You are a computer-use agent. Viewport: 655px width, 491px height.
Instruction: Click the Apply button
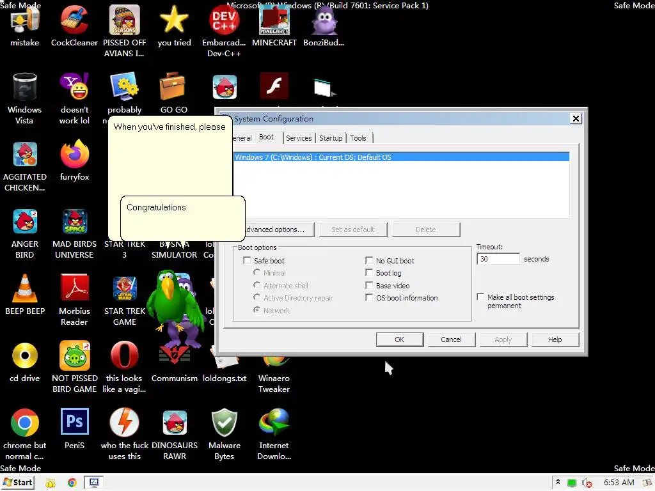click(503, 339)
